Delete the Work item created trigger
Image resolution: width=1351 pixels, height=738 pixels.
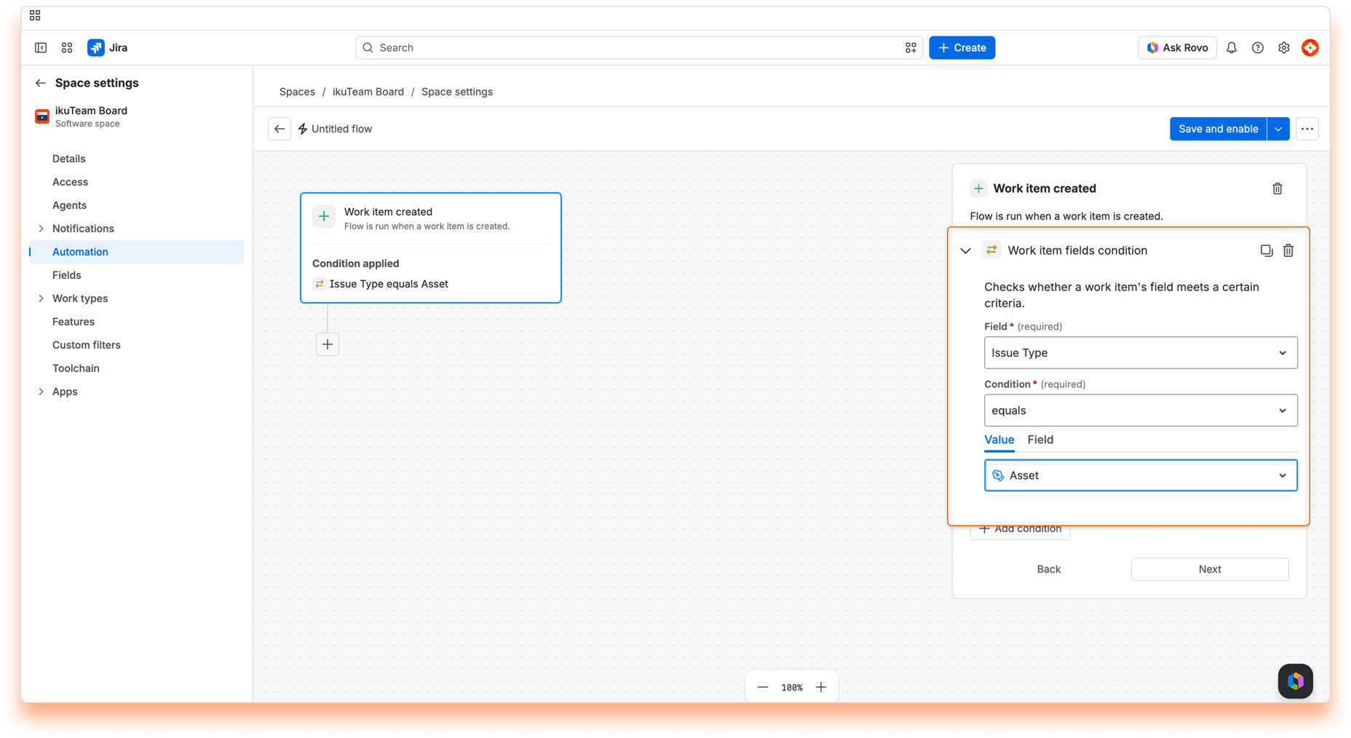(1277, 189)
